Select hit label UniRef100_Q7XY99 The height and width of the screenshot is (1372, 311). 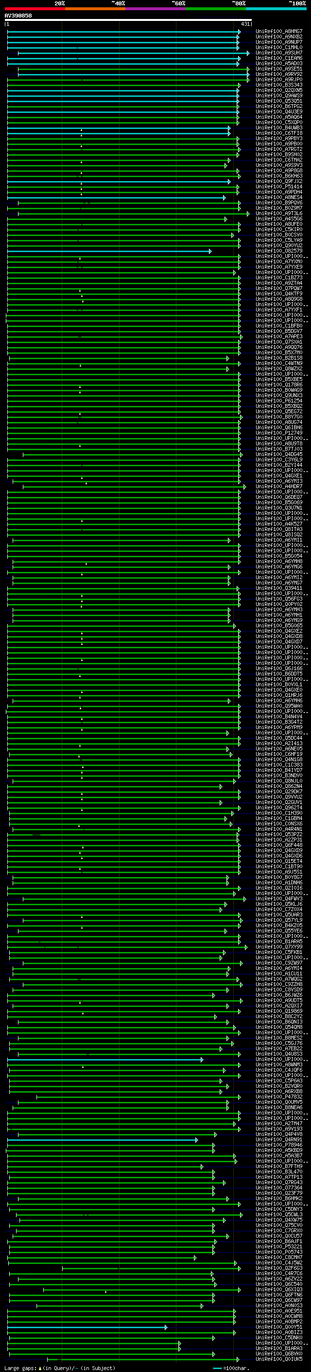(x=278, y=947)
